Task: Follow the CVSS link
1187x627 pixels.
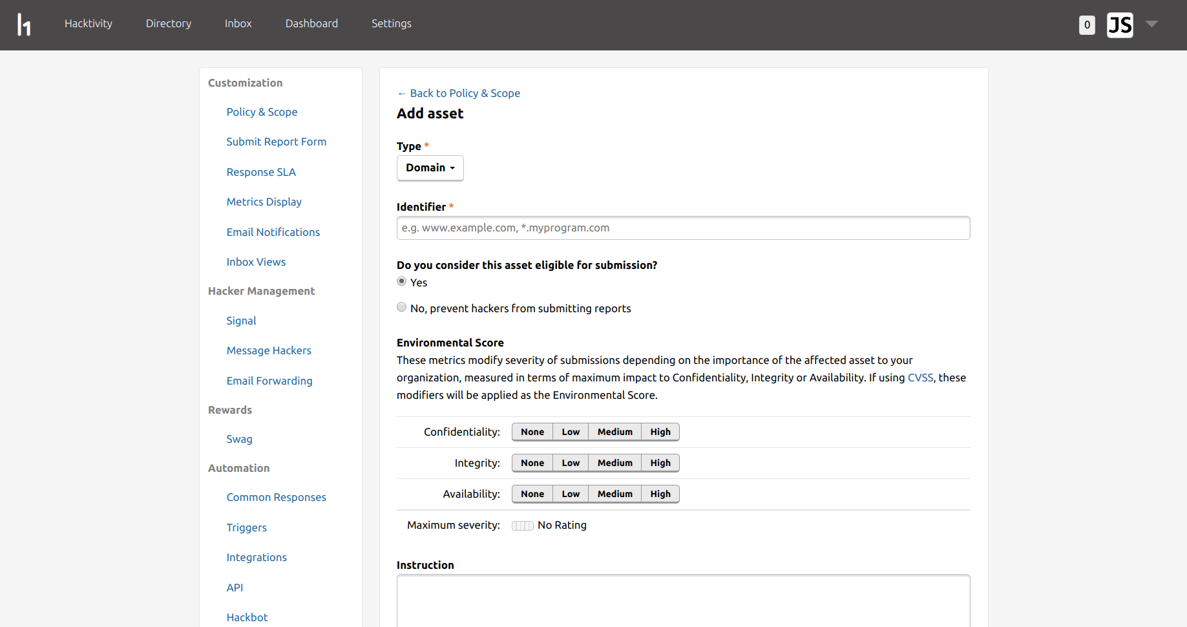Action: coord(920,377)
